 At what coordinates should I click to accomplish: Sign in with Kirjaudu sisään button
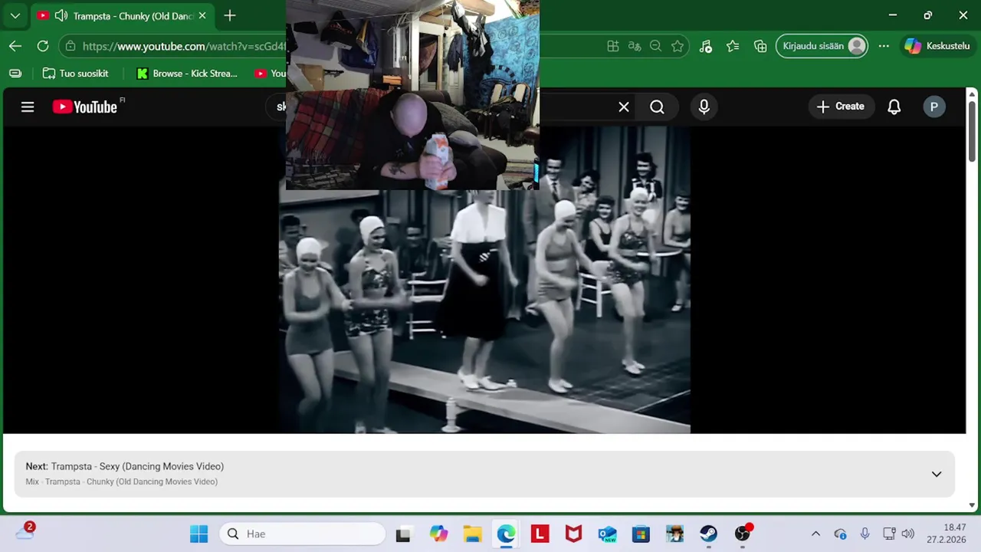coord(822,46)
